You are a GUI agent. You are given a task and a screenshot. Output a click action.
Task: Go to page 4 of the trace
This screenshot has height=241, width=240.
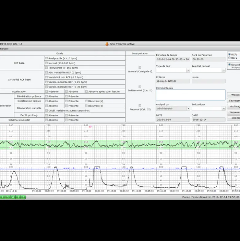(x=13, y=197)
